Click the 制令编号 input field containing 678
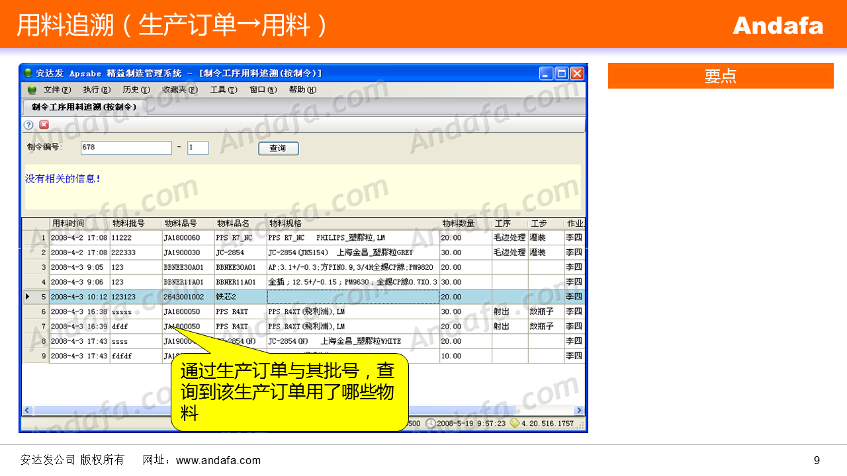The width and height of the screenshot is (847, 476). pos(126,148)
